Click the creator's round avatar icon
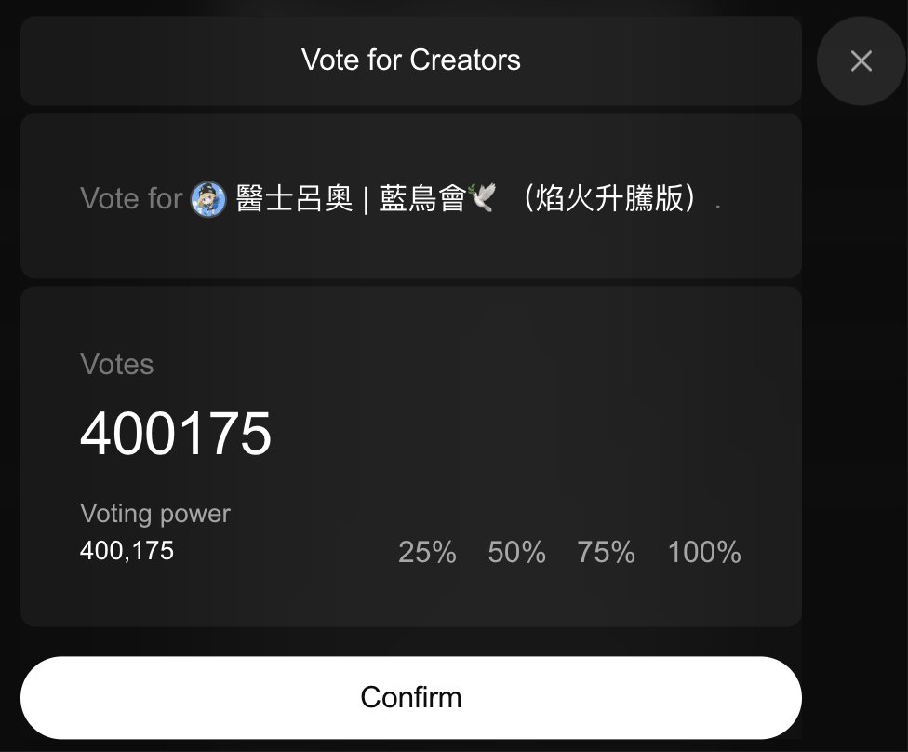The height and width of the screenshot is (752, 908). coord(208,199)
